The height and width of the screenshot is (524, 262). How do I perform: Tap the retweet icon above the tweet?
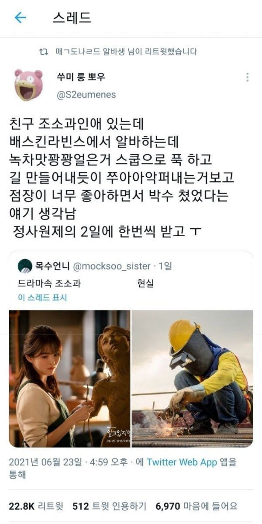pyautogui.click(x=43, y=52)
